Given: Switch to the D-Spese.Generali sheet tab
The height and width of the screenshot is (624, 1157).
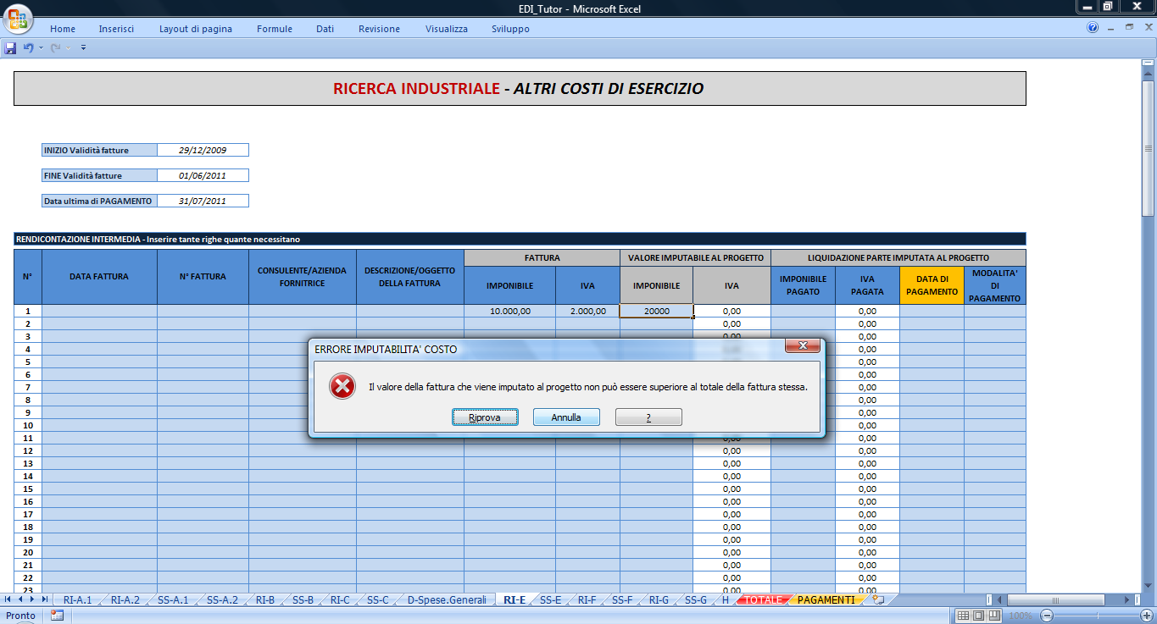Looking at the screenshot, I should coord(447,599).
